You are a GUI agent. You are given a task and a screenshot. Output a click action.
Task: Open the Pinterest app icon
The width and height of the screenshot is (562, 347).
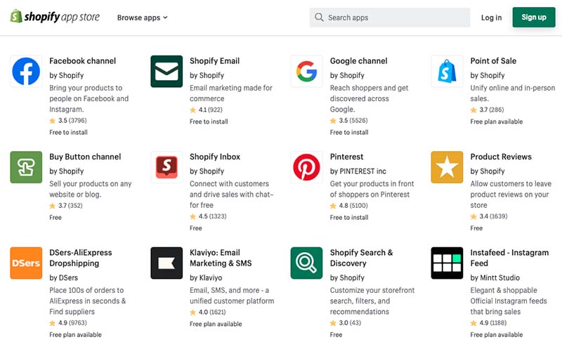[306, 167]
